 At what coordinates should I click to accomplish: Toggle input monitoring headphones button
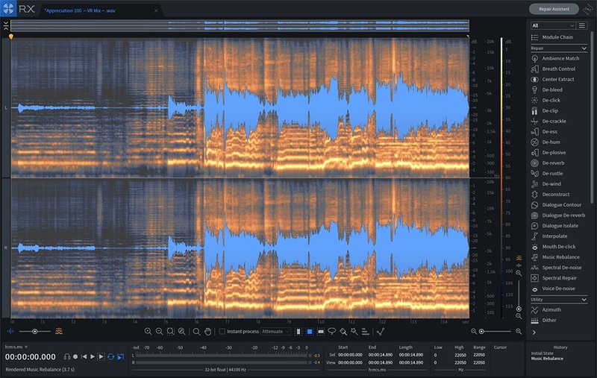pos(67,356)
